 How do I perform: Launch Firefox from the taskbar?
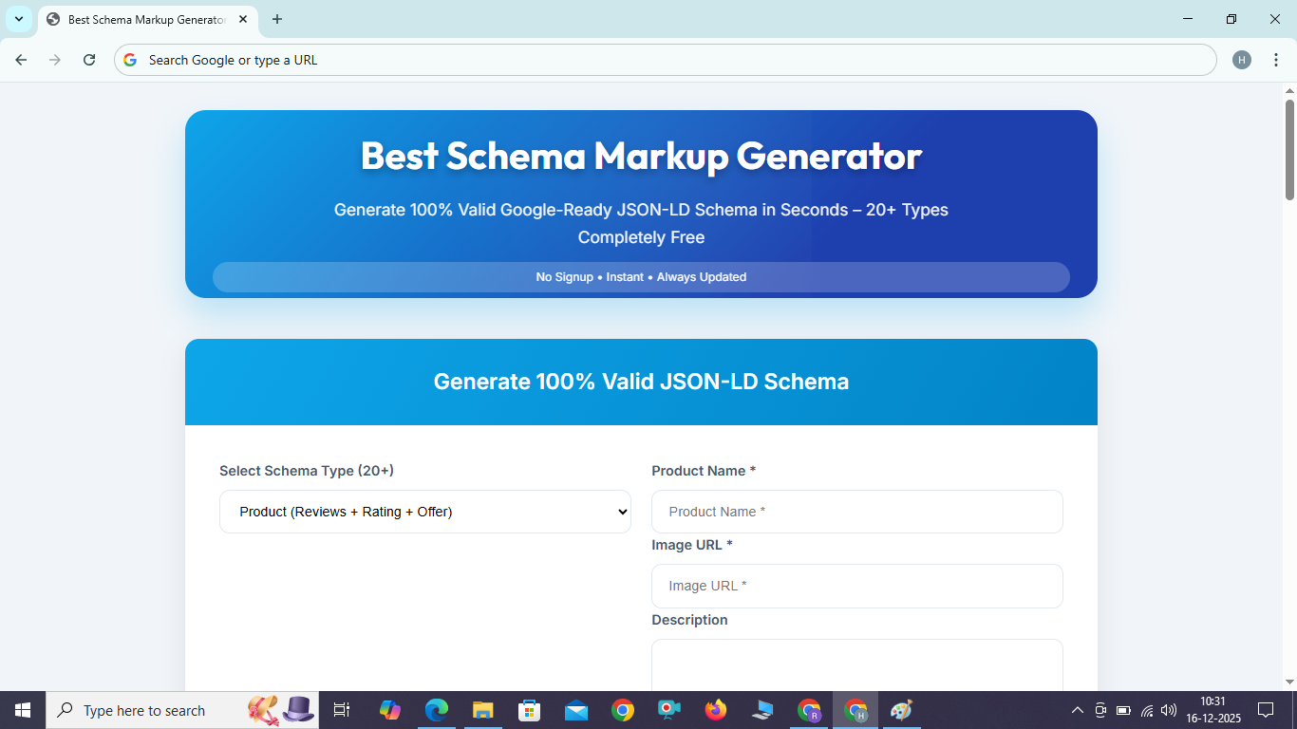(715, 710)
